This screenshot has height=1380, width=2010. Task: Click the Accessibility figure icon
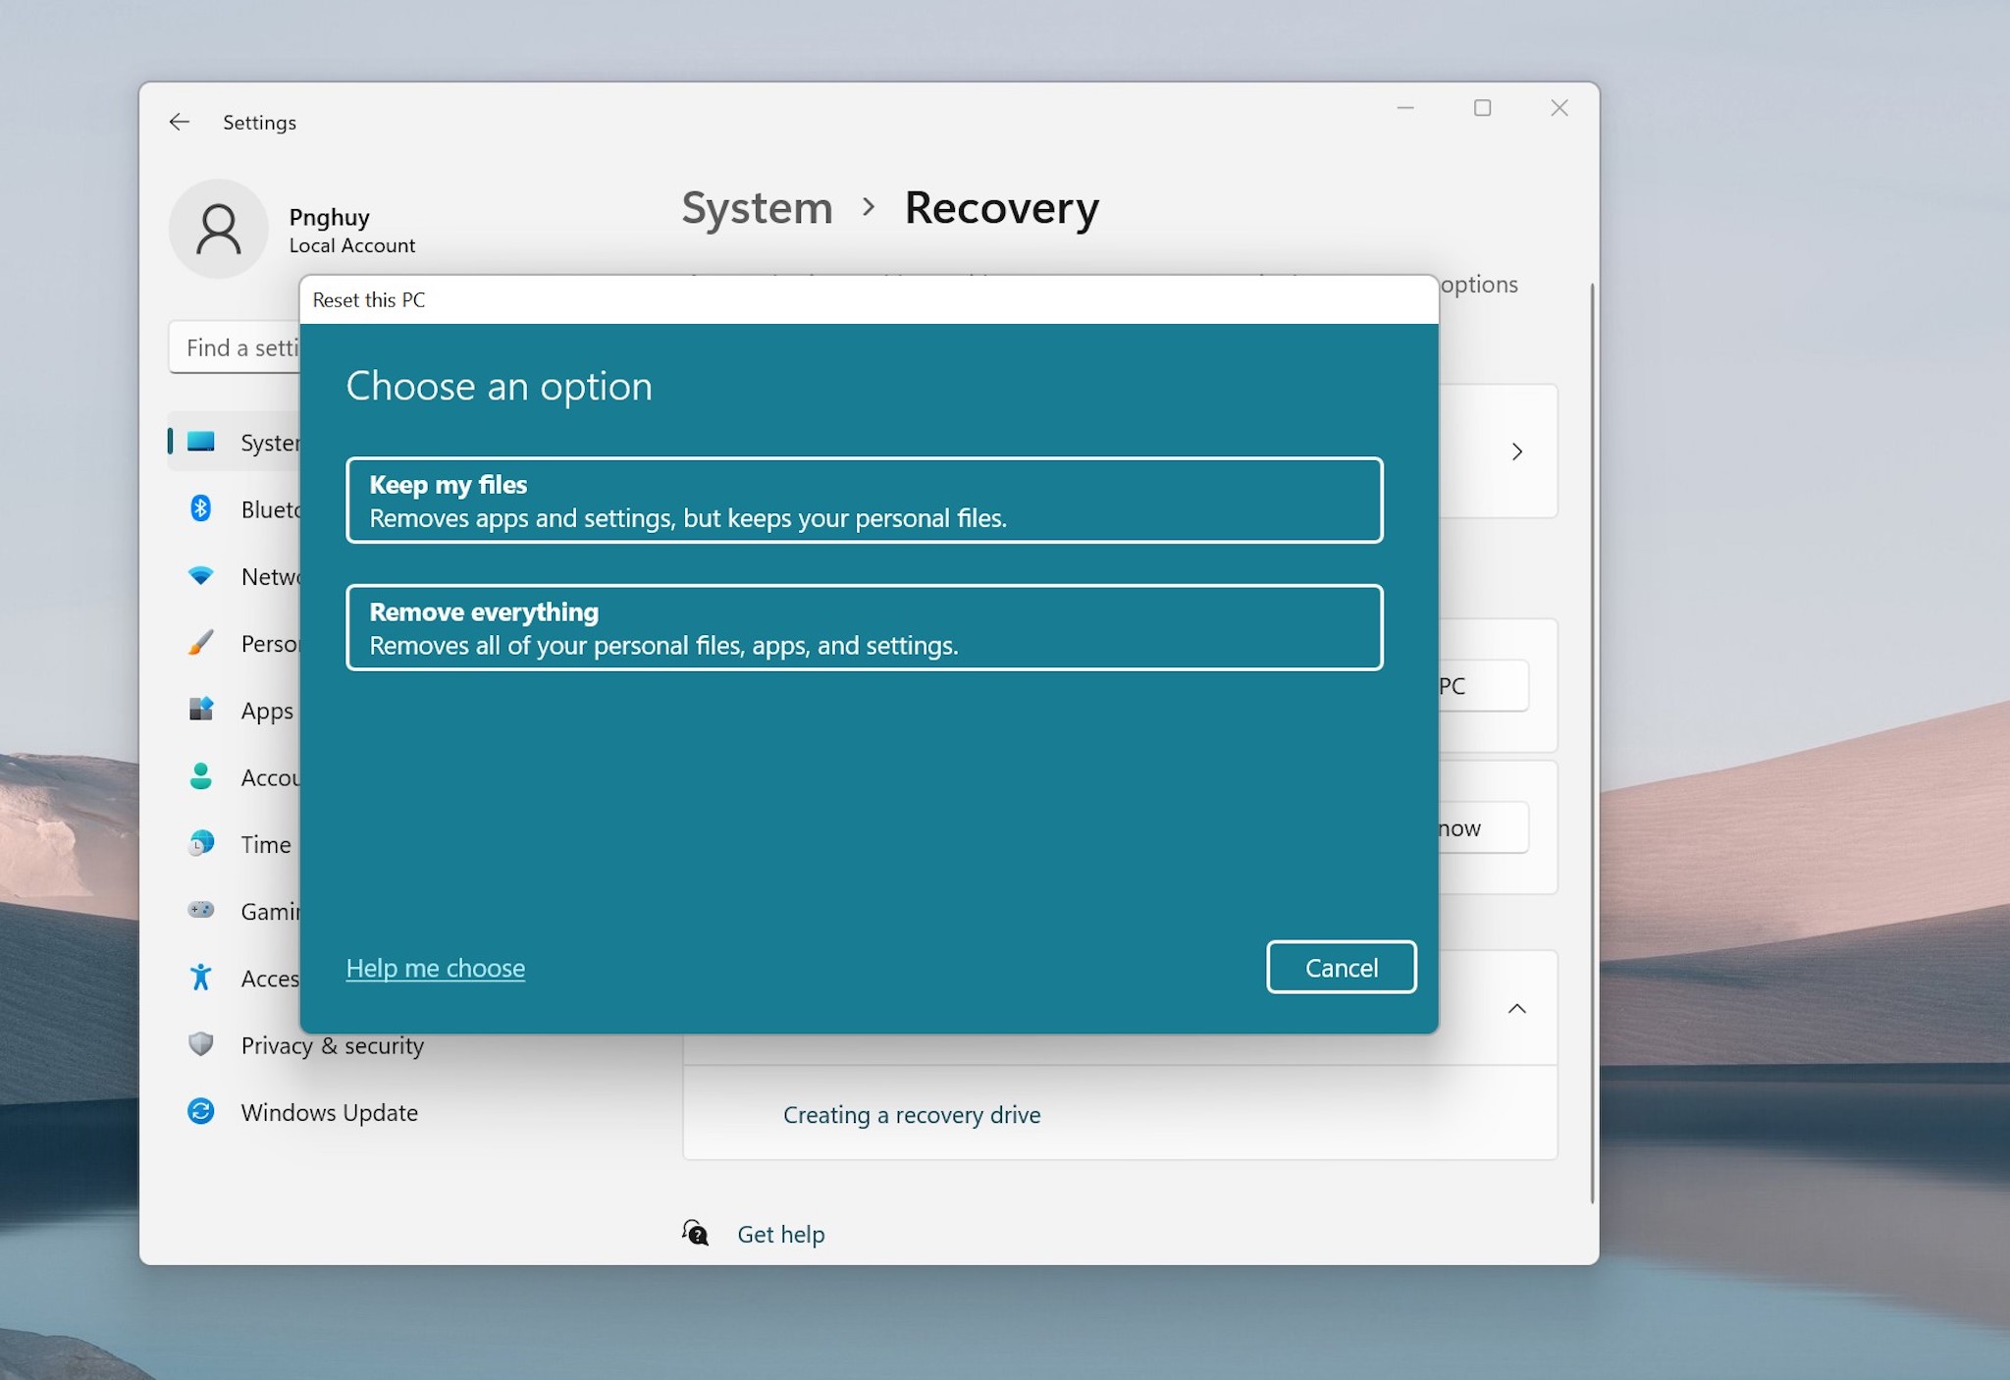[x=200, y=978]
